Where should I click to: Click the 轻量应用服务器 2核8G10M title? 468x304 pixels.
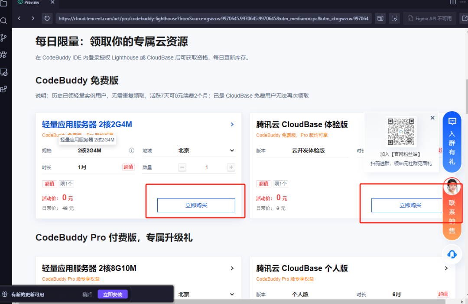click(89, 268)
